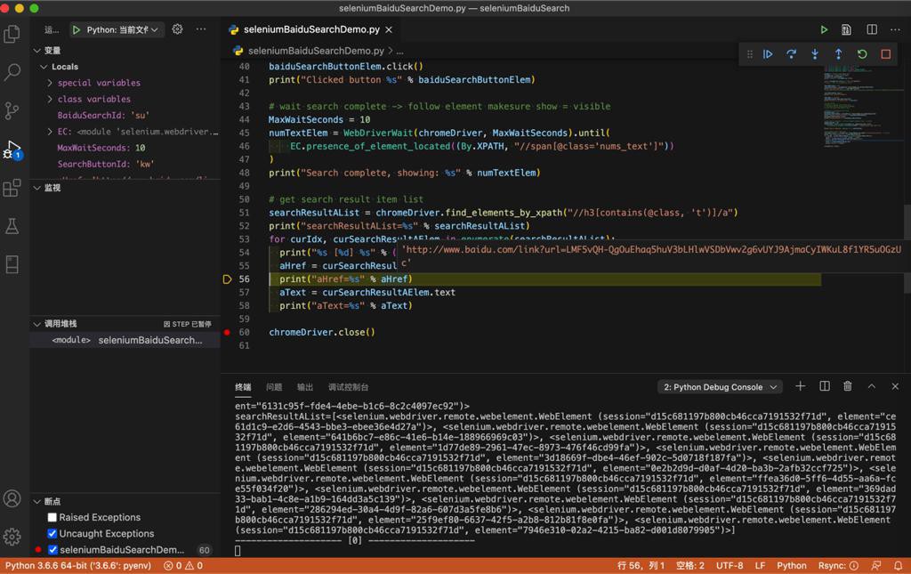This screenshot has width=911, height=574.
Task: Switch to the 调试控制台 panel tab
Action: point(348,387)
